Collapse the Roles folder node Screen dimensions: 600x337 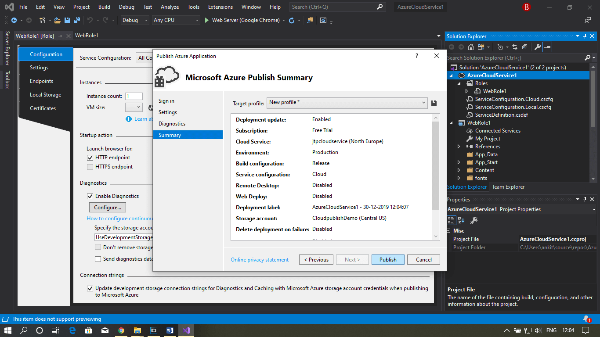point(459,83)
